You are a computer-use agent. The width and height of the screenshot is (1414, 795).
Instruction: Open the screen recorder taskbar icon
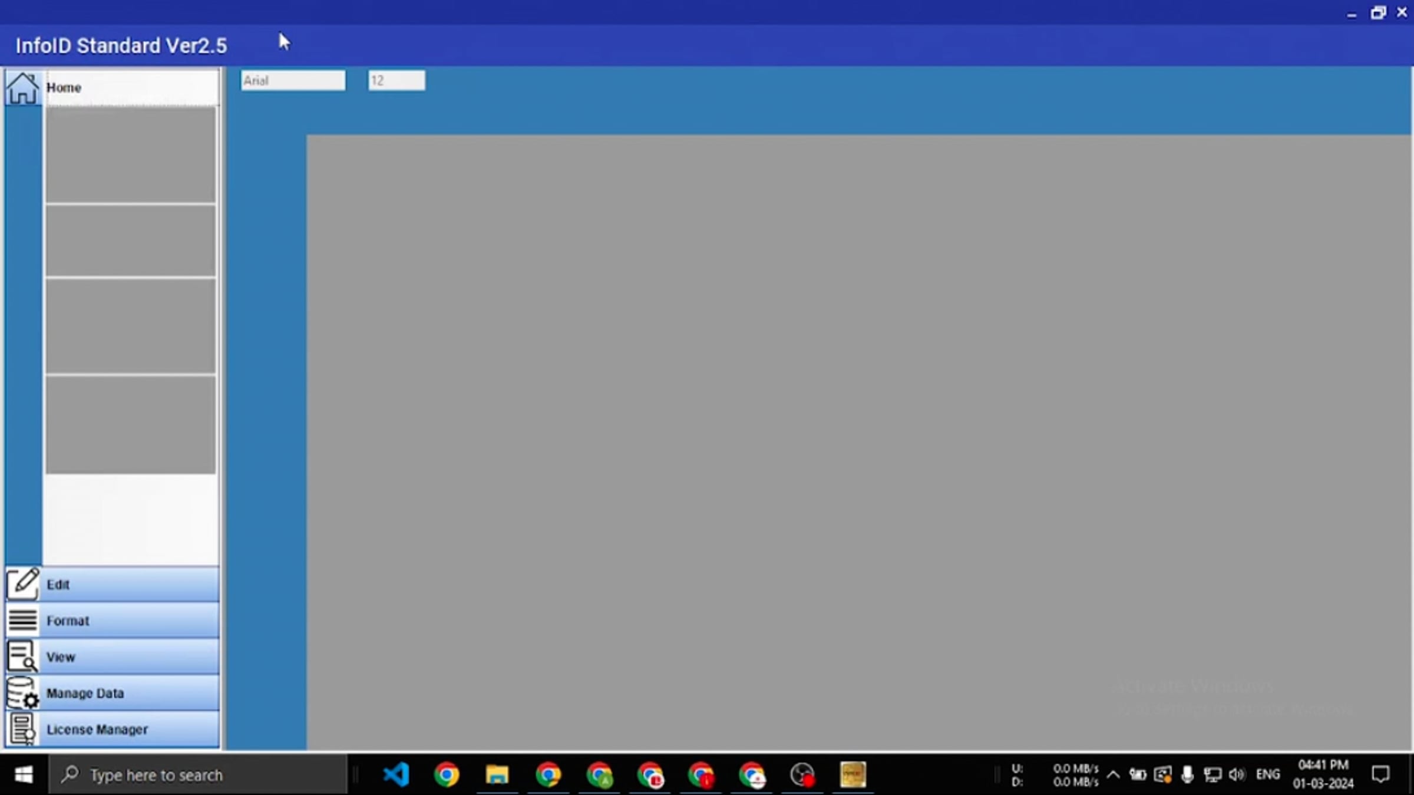point(802,774)
